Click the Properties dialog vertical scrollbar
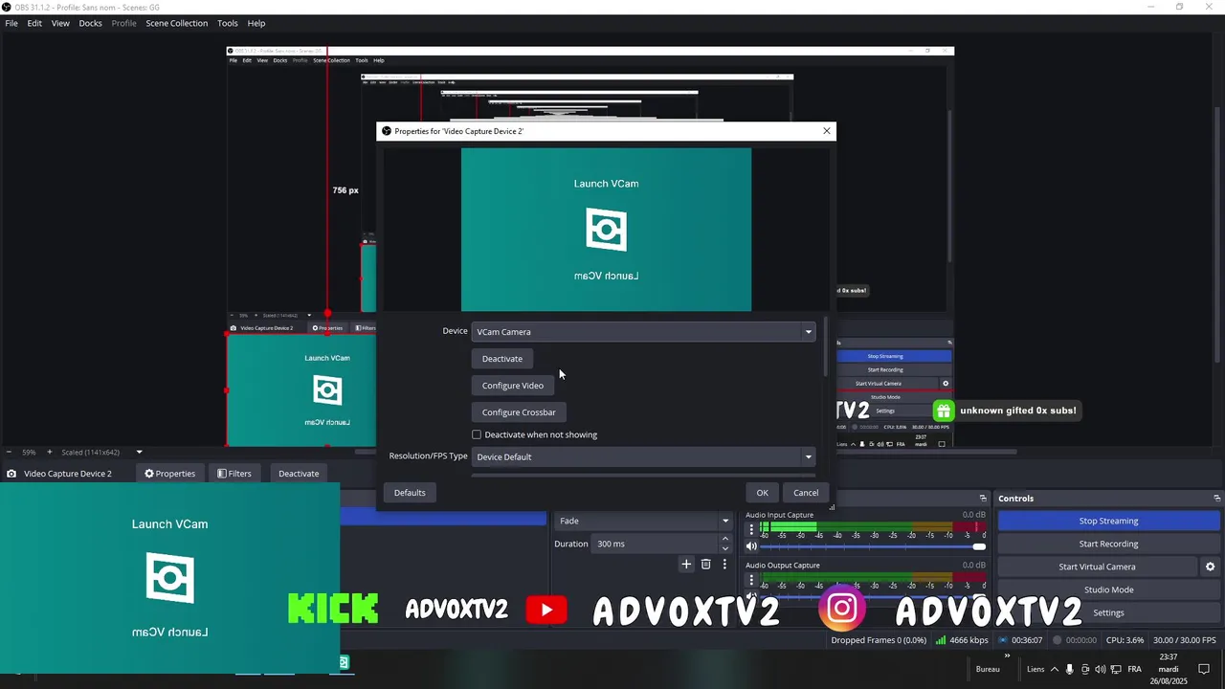Viewport: 1225px width, 689px height. point(825,346)
